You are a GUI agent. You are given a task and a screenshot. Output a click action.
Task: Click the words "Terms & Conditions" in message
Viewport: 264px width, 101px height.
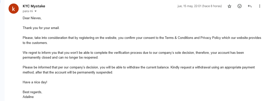click(179, 38)
